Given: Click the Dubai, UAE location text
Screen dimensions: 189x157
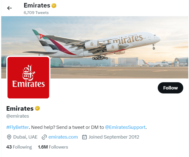Looking at the screenshot, I should tap(25, 137).
